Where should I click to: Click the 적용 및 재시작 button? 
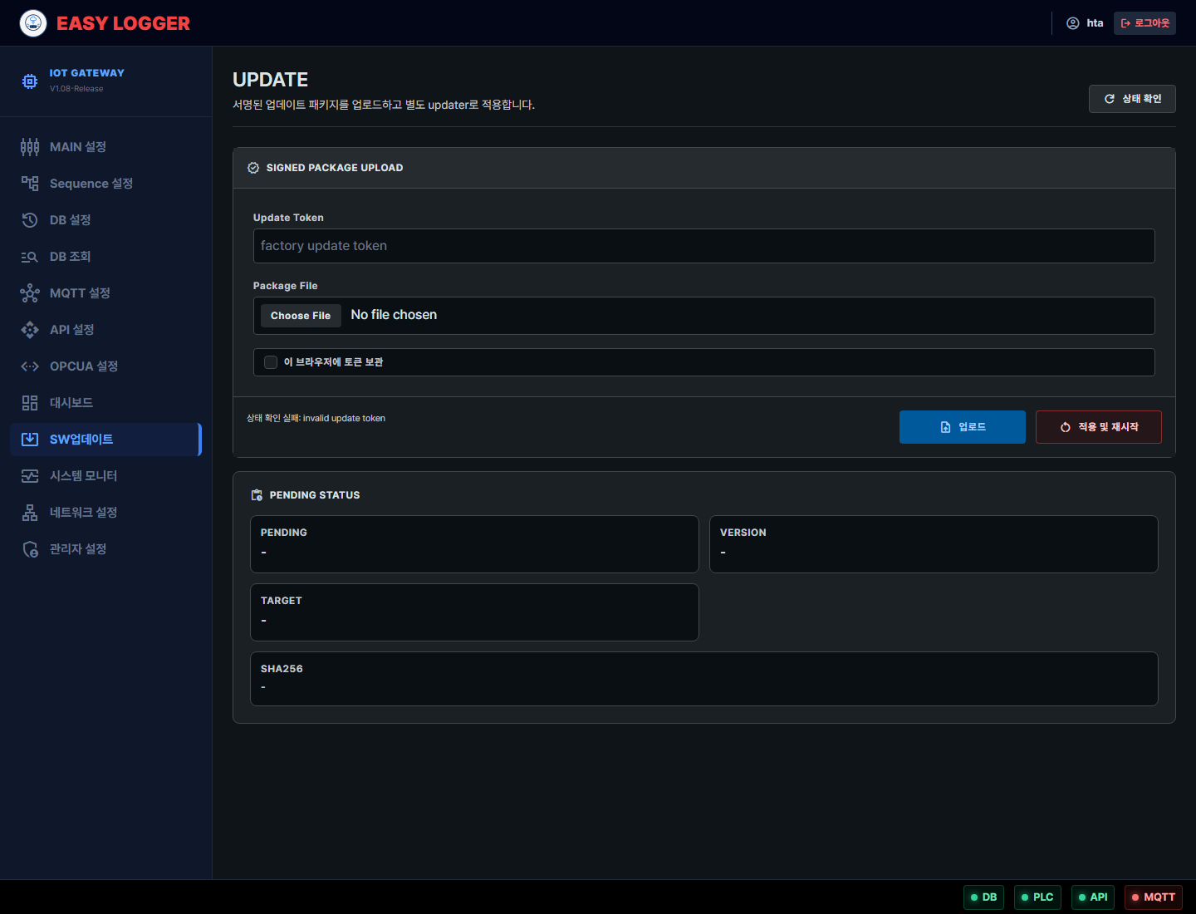click(x=1099, y=427)
